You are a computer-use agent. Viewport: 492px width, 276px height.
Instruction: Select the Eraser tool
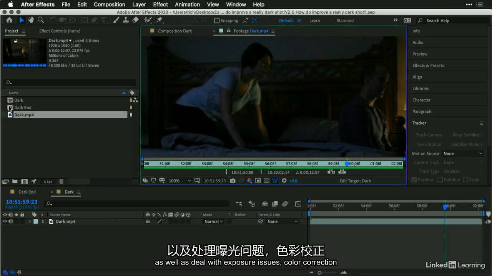tap(135, 20)
